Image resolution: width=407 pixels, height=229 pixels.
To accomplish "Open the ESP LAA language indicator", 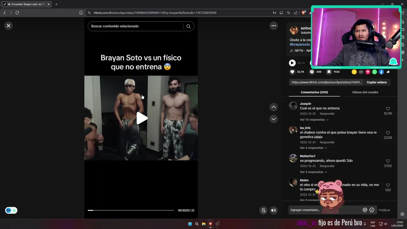I will (373, 224).
